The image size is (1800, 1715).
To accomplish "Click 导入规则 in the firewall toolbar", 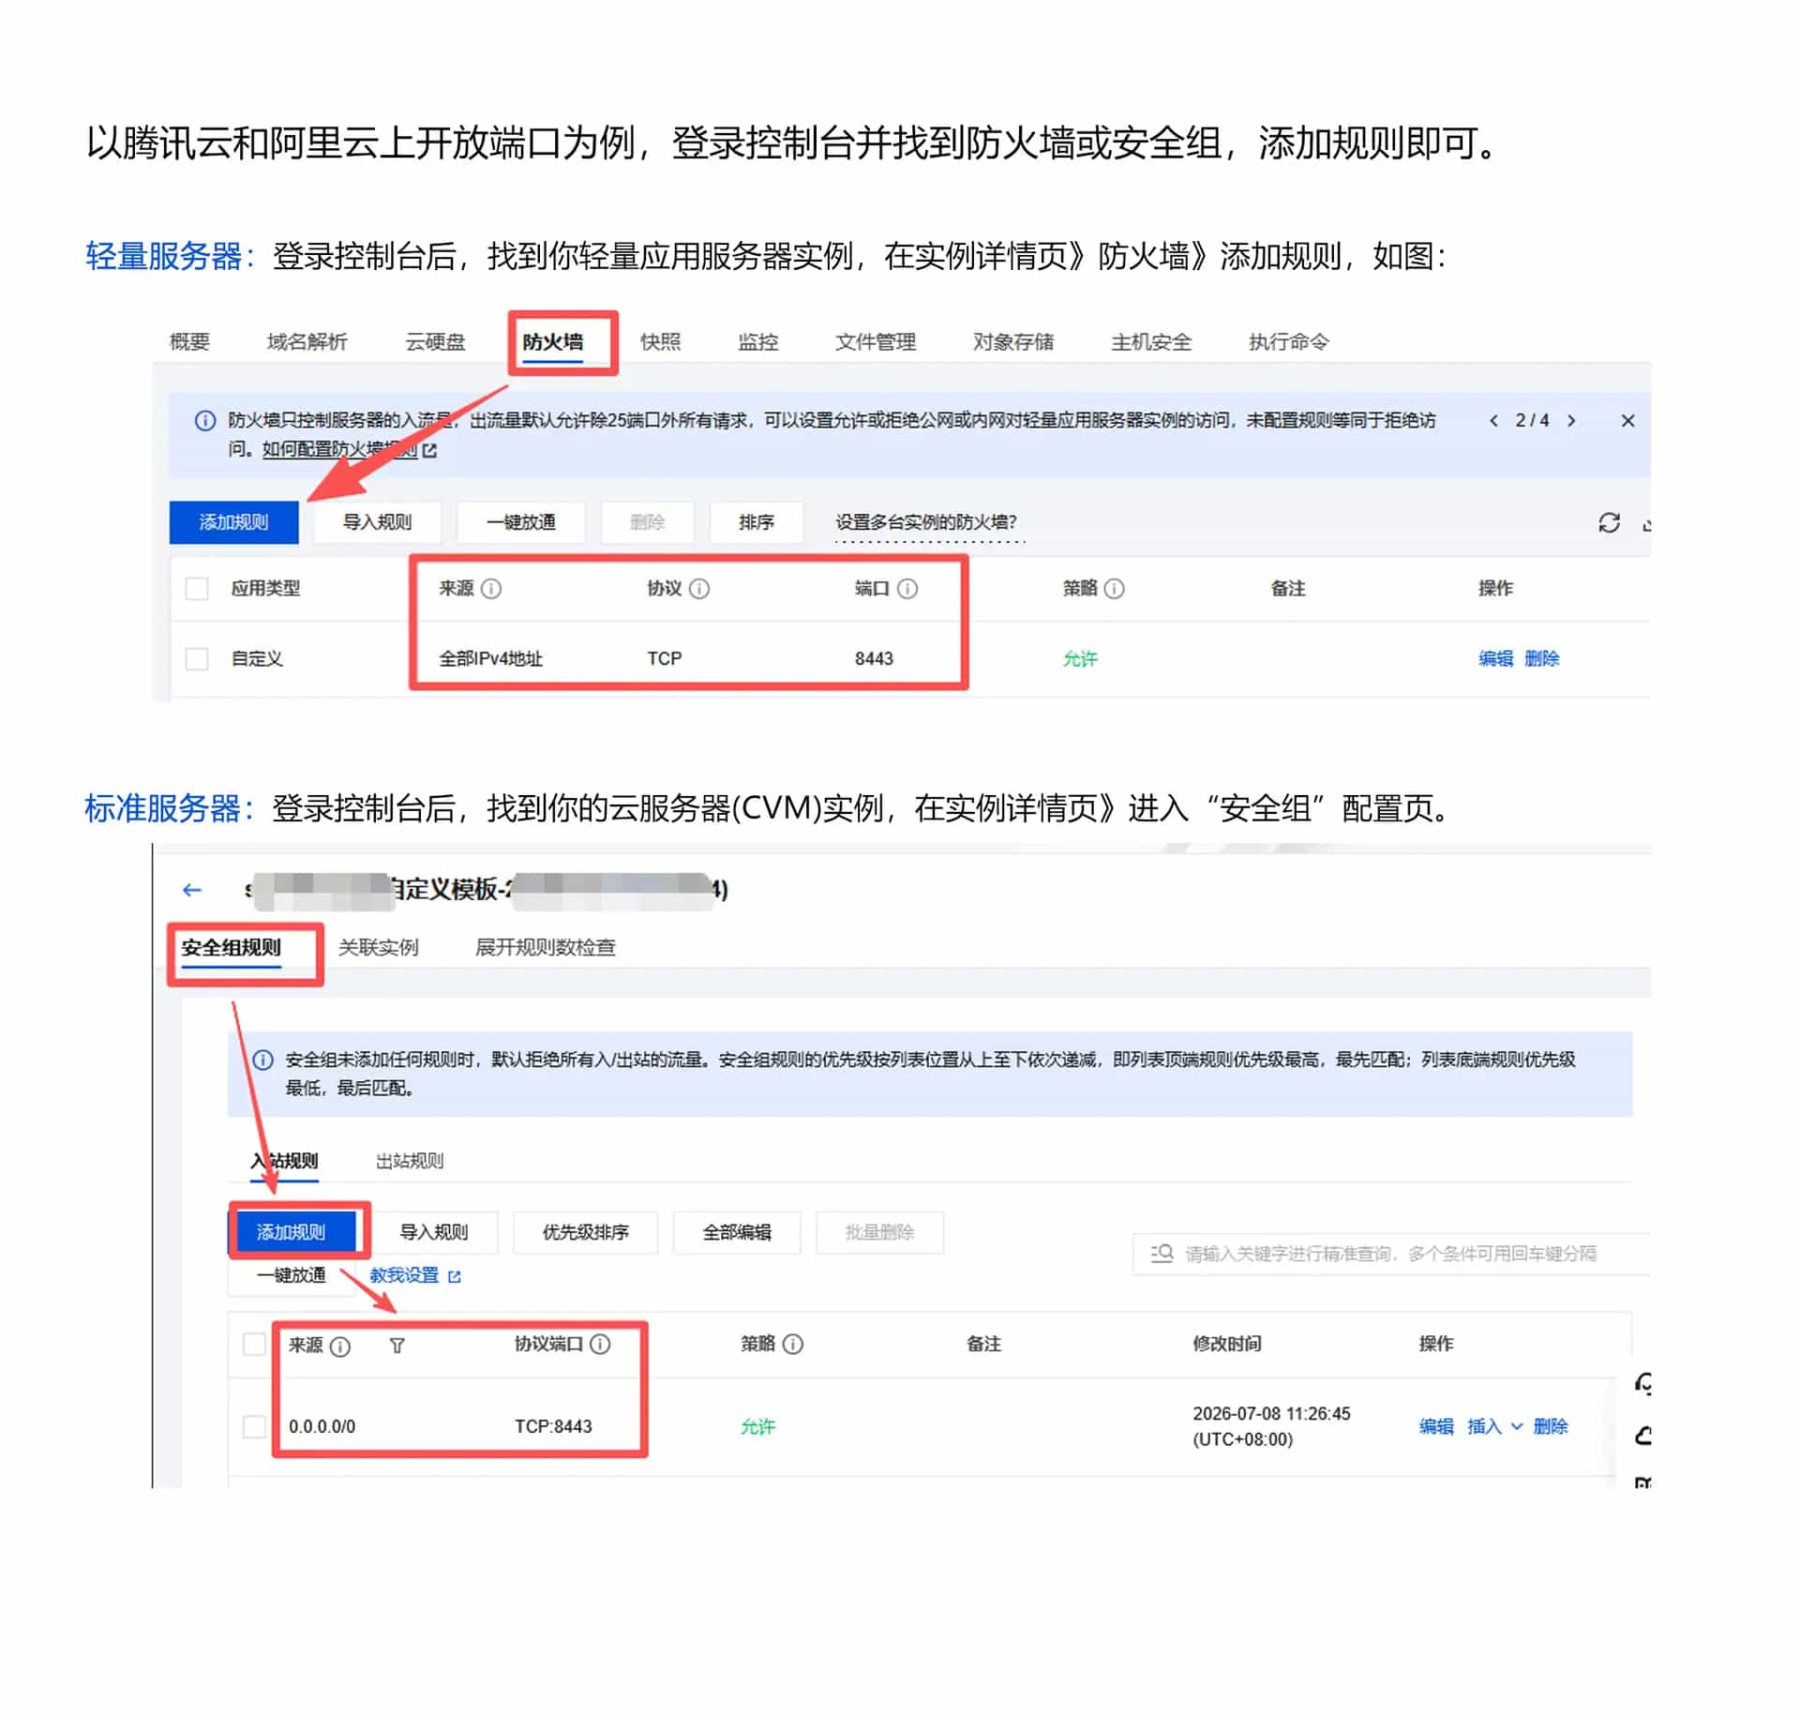I will 377,522.
